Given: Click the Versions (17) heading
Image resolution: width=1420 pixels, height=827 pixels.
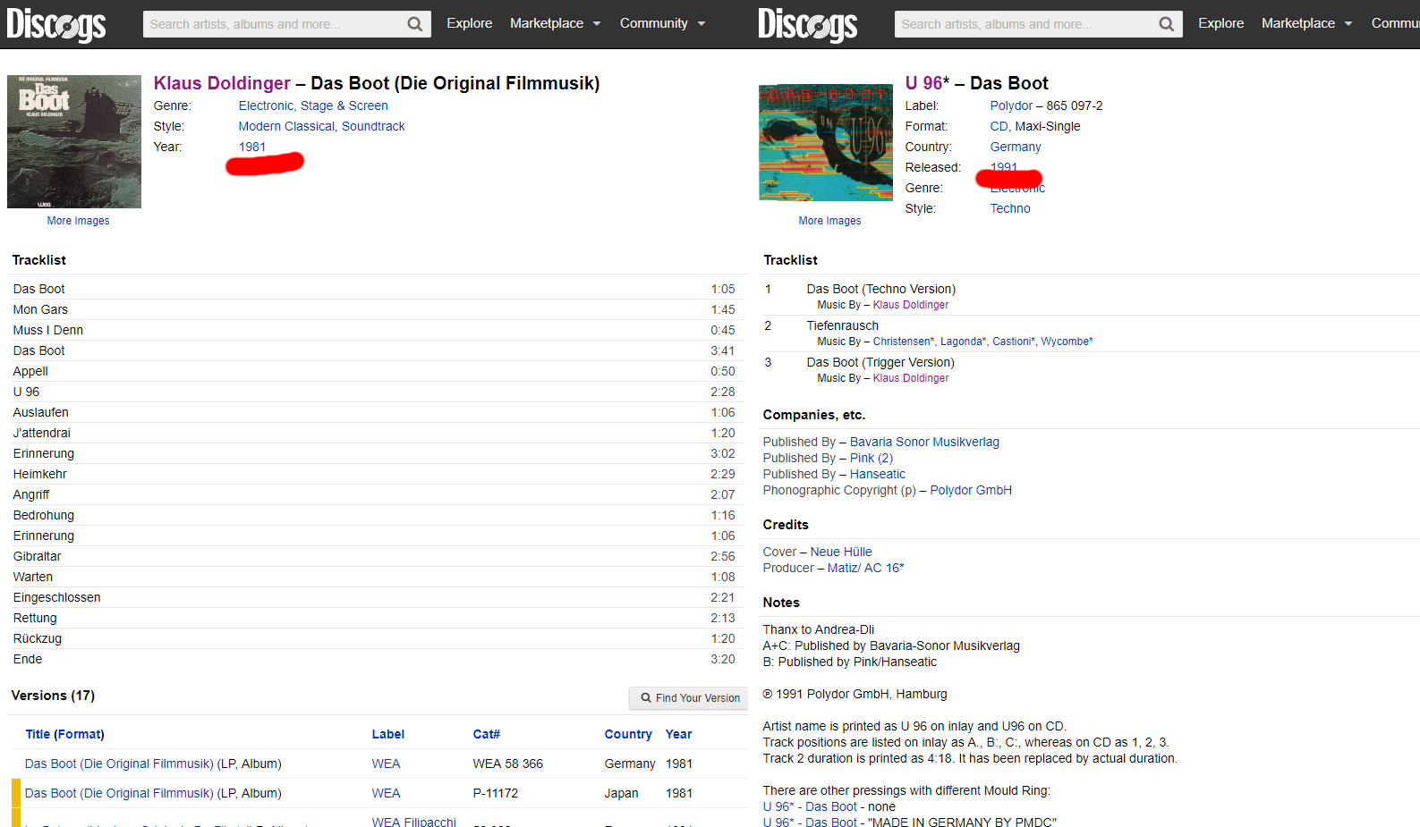Looking at the screenshot, I should (53, 696).
